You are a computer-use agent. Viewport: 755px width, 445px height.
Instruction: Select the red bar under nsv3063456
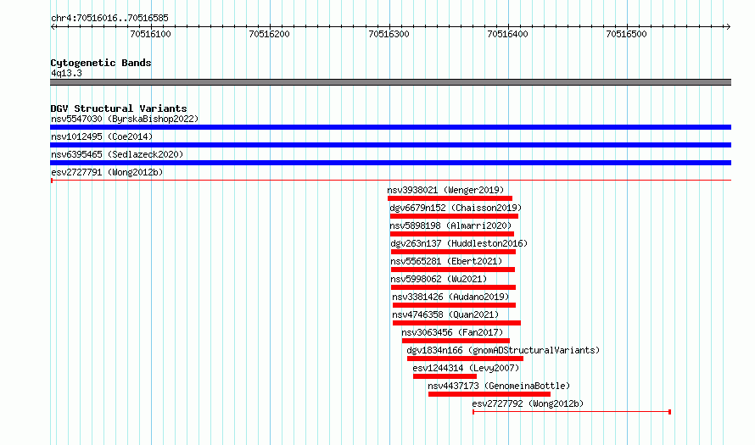click(x=456, y=341)
